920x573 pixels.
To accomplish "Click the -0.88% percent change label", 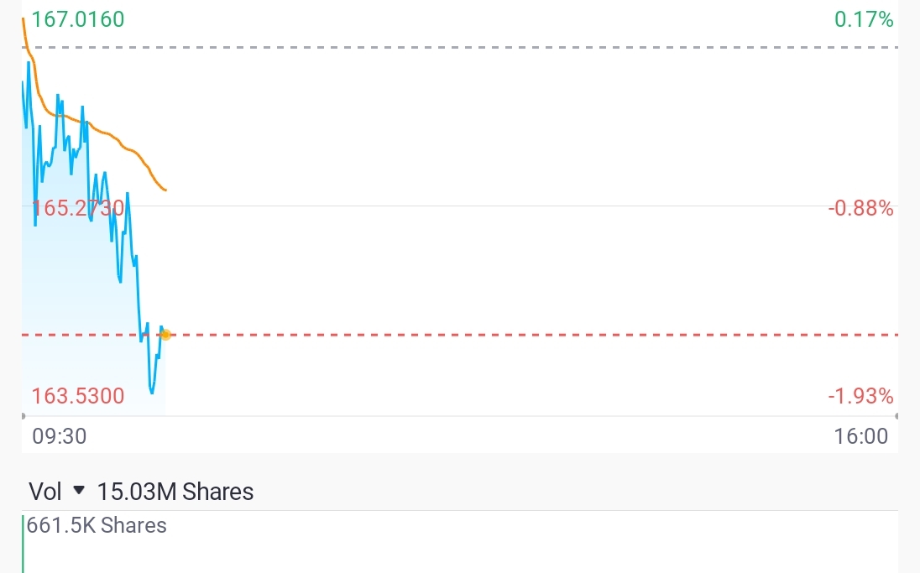I will (x=860, y=208).
